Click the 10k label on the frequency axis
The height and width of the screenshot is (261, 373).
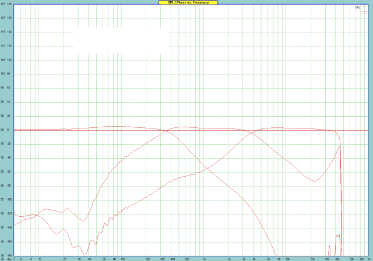(287, 259)
